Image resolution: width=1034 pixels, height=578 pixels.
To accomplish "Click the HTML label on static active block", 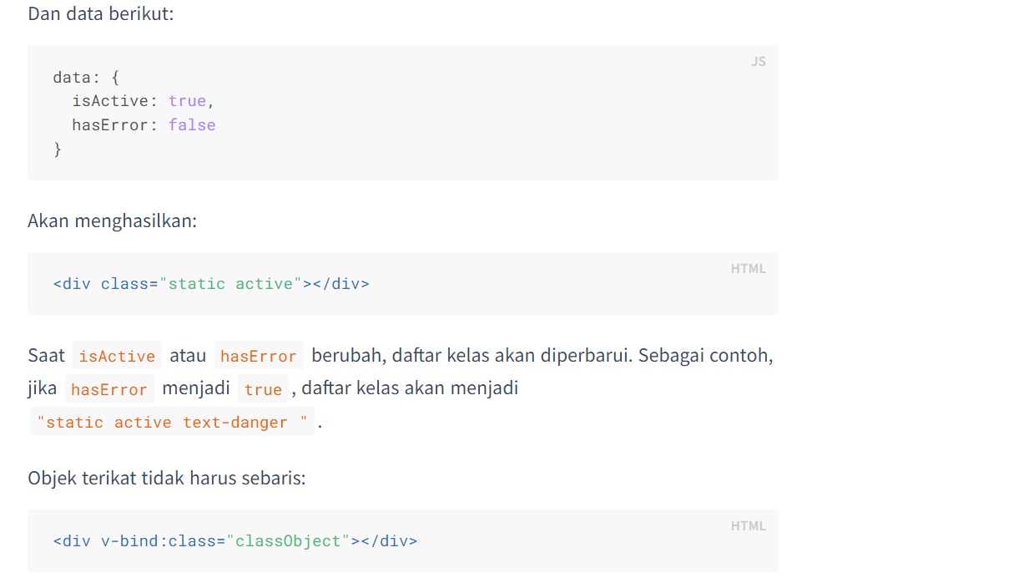I will [748, 268].
